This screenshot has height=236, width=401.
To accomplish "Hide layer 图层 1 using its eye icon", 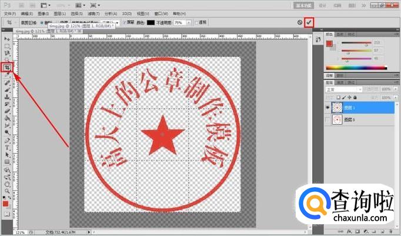I will coord(328,108).
